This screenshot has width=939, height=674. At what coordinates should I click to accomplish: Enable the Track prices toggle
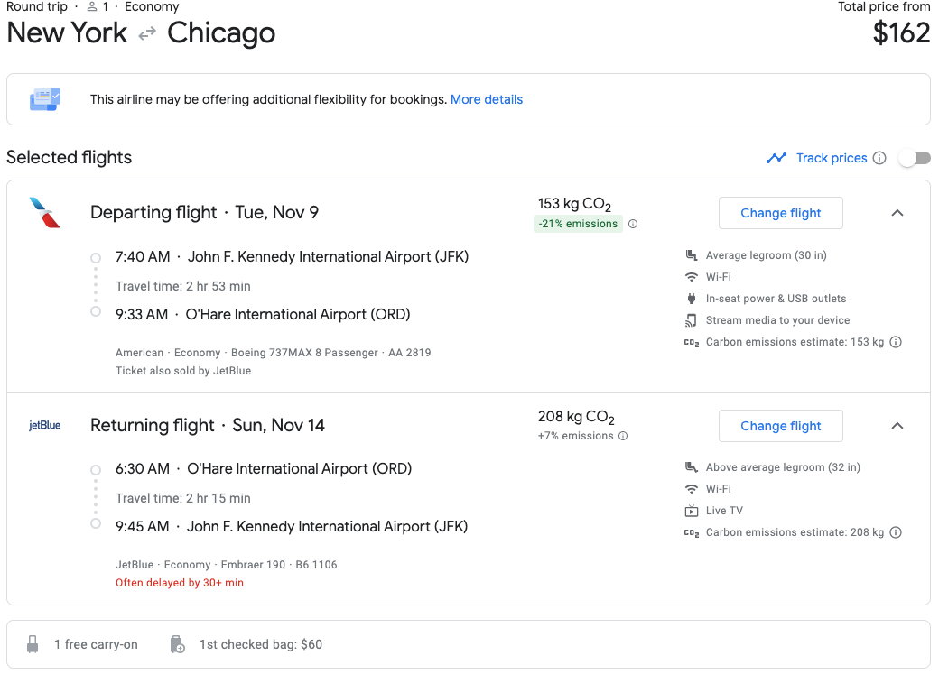pyautogui.click(x=914, y=158)
